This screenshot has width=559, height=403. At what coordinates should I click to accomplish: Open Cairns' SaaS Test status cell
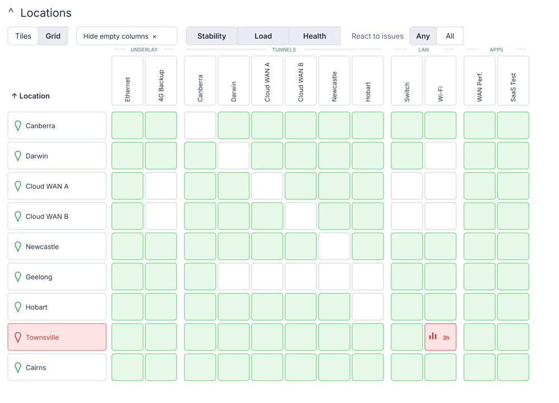513,367
